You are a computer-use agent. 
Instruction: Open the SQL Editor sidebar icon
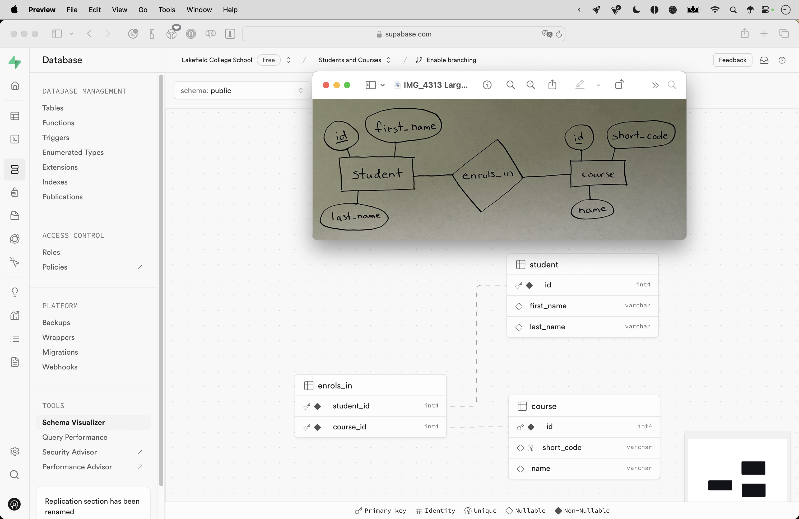pos(15,139)
